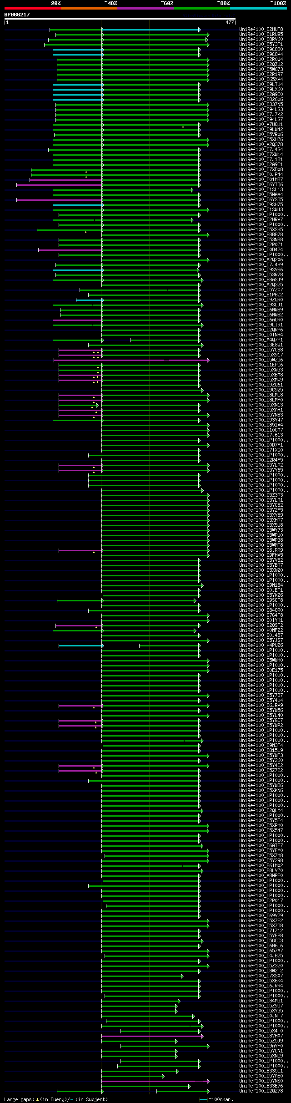Click the magenta alignment bar for UniRef100_C5WZG6
The width and height of the screenshot is (291, 1103).
[131, 360]
